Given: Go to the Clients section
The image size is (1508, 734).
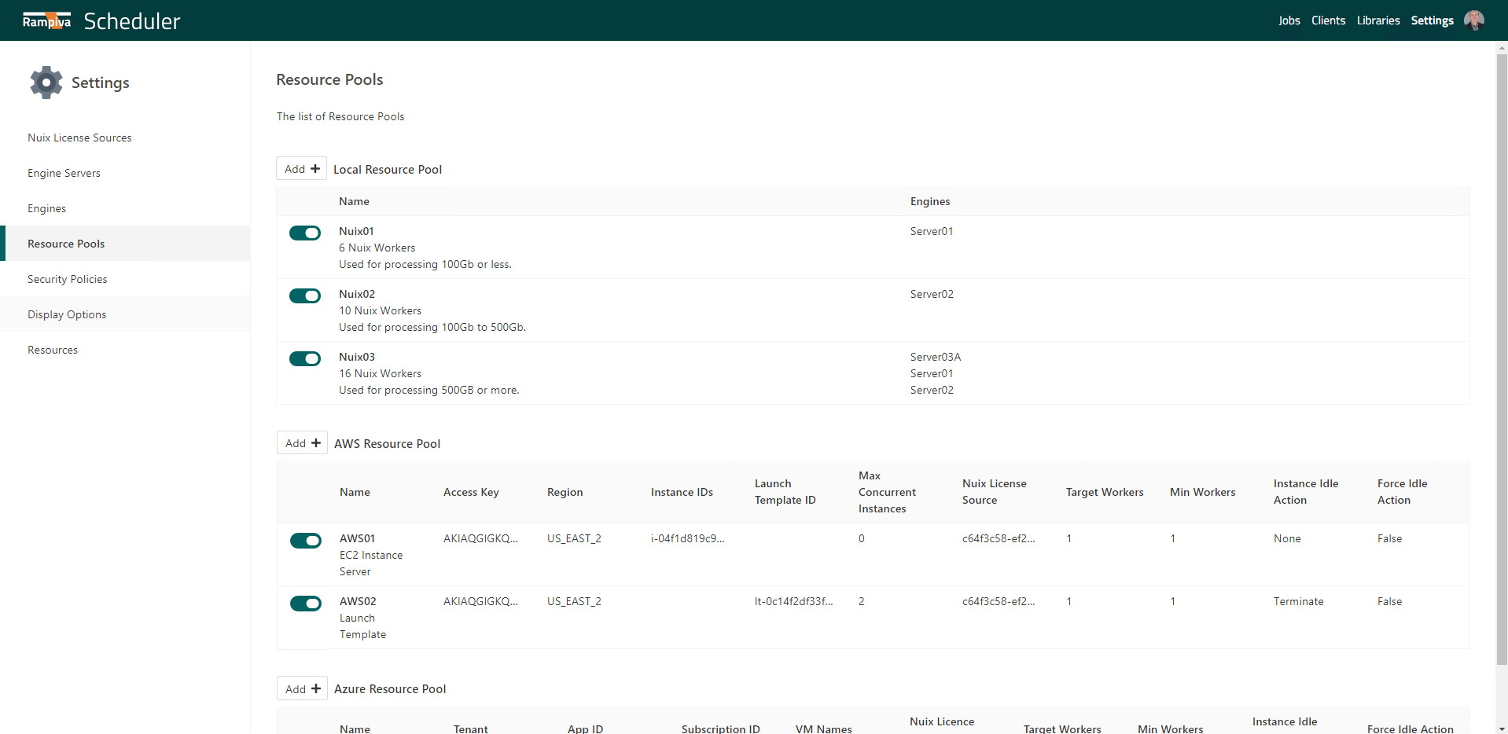Looking at the screenshot, I should tap(1328, 20).
